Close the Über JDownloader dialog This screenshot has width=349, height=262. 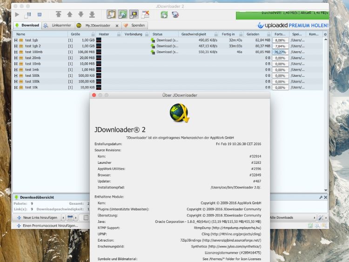pos(94,95)
